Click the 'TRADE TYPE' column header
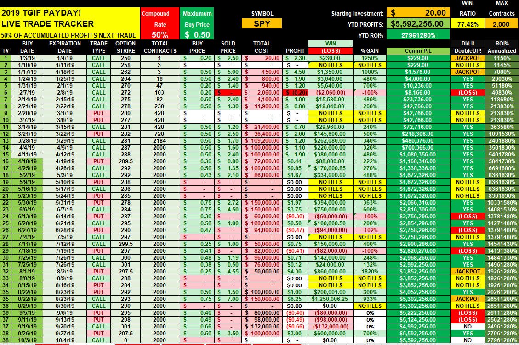The image size is (519, 345). tap(99, 47)
